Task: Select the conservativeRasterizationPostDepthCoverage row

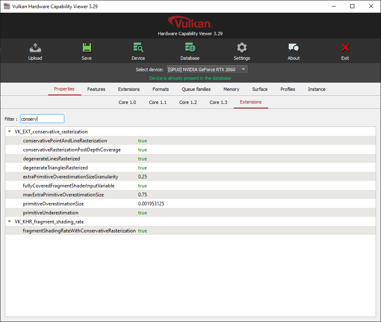Action: tap(190, 150)
